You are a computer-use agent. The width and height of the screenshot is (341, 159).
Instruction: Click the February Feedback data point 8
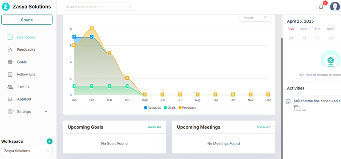point(92,29)
